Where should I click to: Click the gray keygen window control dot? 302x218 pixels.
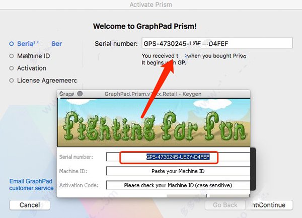coord(80,94)
